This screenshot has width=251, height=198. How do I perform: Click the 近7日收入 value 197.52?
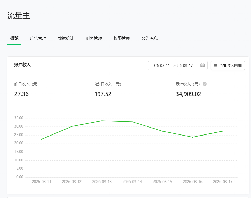click(x=103, y=94)
